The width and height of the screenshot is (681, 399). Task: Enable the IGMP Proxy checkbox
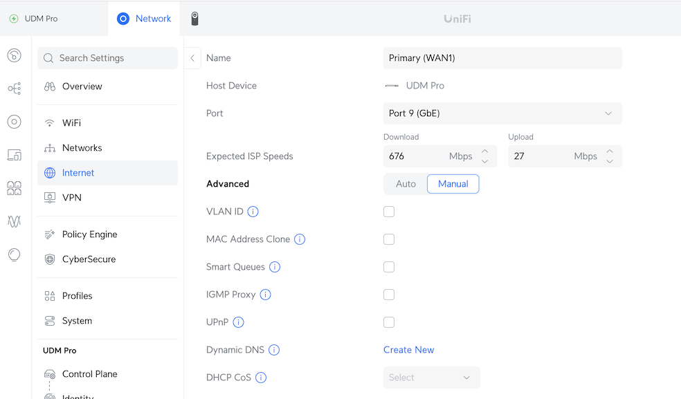click(x=389, y=295)
